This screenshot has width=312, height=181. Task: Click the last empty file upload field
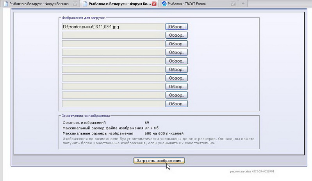tap(113, 104)
